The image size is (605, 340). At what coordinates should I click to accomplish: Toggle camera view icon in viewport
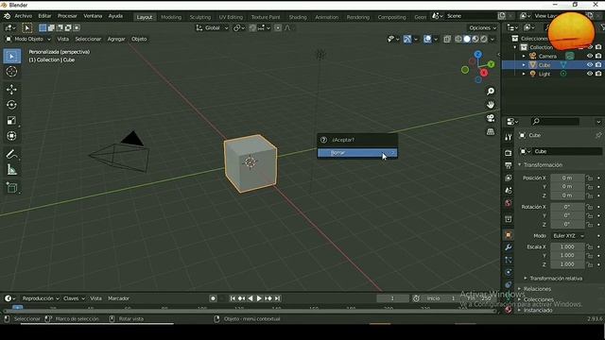tap(491, 118)
